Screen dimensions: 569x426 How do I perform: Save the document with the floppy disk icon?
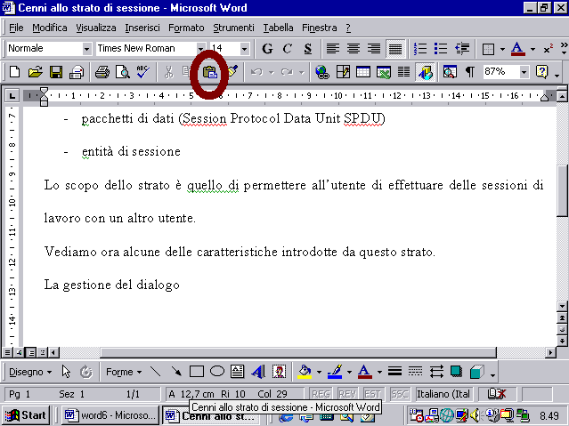click(x=56, y=72)
